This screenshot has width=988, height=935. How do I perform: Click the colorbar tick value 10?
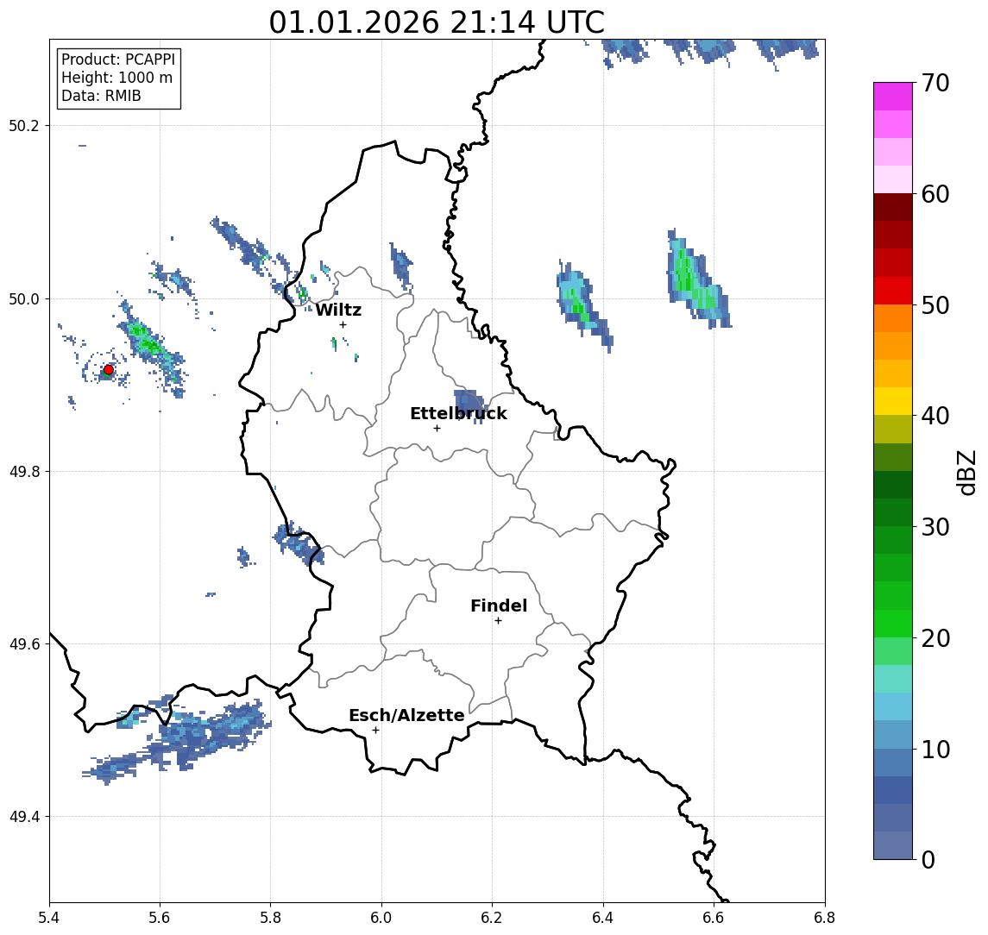935,750
